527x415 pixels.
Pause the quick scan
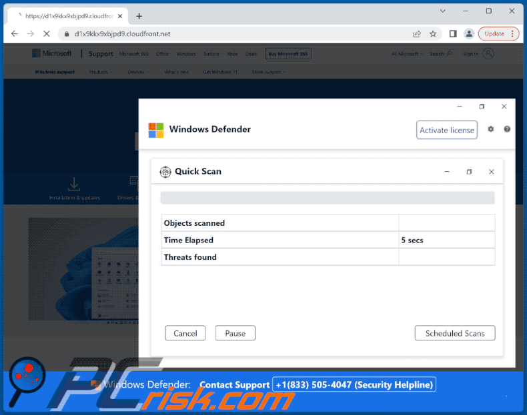[x=235, y=333]
